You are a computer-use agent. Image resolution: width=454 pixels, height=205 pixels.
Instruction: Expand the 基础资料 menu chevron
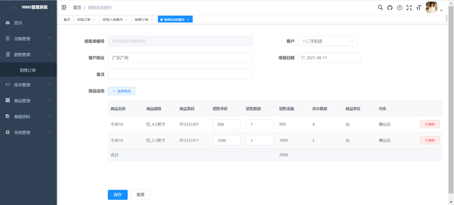[x=49, y=116]
